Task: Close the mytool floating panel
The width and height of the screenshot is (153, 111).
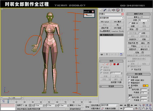Action: click(93, 12)
